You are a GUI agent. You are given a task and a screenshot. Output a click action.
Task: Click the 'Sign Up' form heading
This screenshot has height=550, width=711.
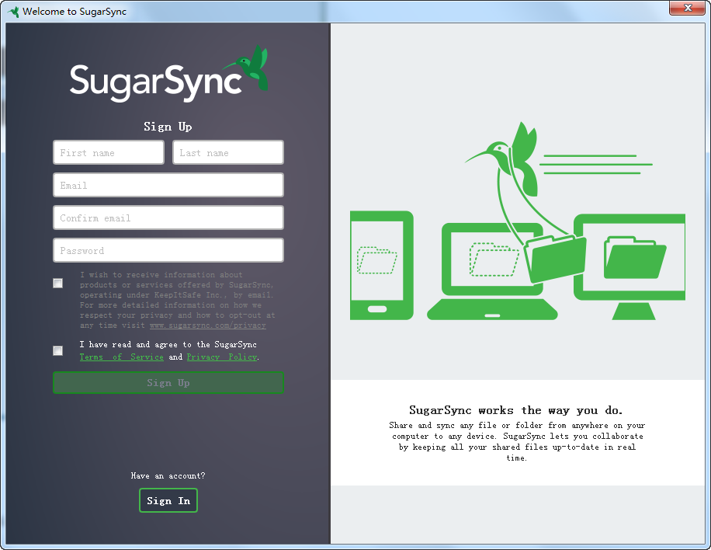tap(168, 127)
